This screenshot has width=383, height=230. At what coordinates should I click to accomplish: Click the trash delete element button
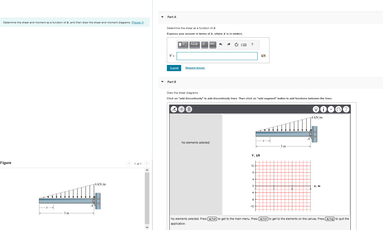pyautogui.click(x=189, y=109)
